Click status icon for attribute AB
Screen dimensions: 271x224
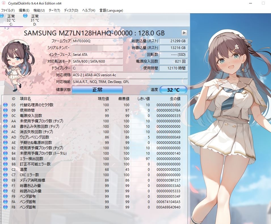click(5, 126)
